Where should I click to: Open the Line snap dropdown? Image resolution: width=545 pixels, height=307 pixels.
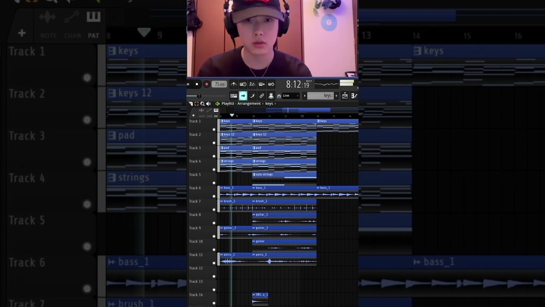[x=290, y=96]
